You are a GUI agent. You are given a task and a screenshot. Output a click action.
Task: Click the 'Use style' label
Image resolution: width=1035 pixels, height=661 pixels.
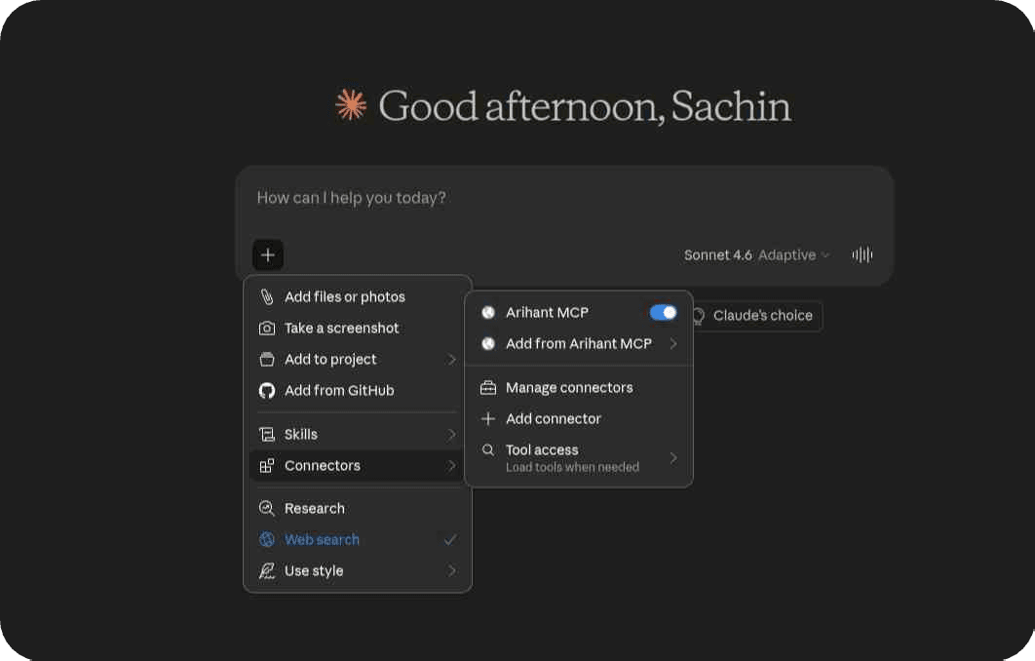(x=314, y=570)
